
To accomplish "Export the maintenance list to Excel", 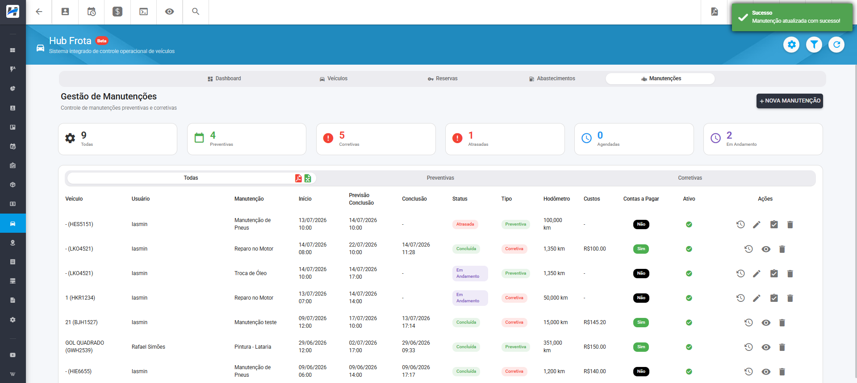I will coord(308,178).
